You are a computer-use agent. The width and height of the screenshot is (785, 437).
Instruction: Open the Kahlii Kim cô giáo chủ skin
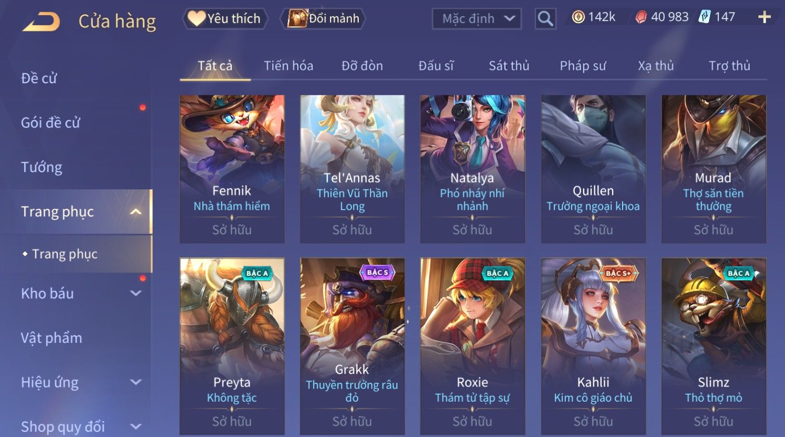tap(593, 346)
